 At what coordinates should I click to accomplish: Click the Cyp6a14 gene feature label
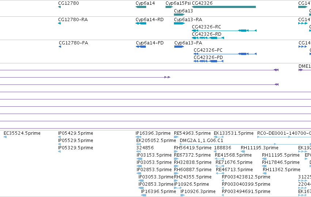click(145, 3)
